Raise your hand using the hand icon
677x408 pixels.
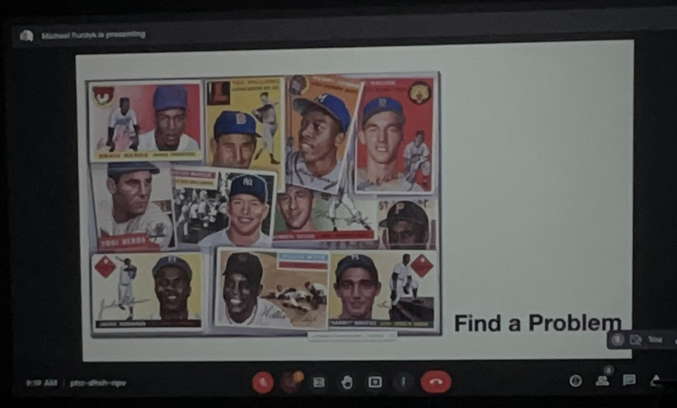point(346,382)
